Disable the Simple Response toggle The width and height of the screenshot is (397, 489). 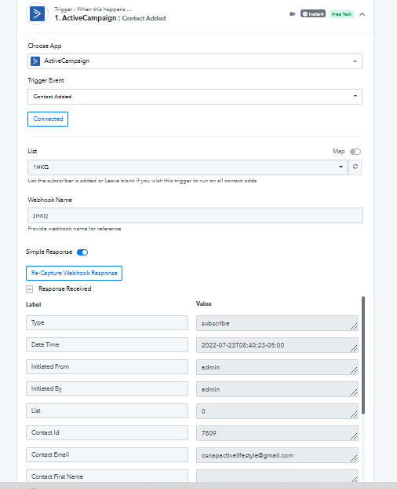pyautogui.click(x=82, y=252)
